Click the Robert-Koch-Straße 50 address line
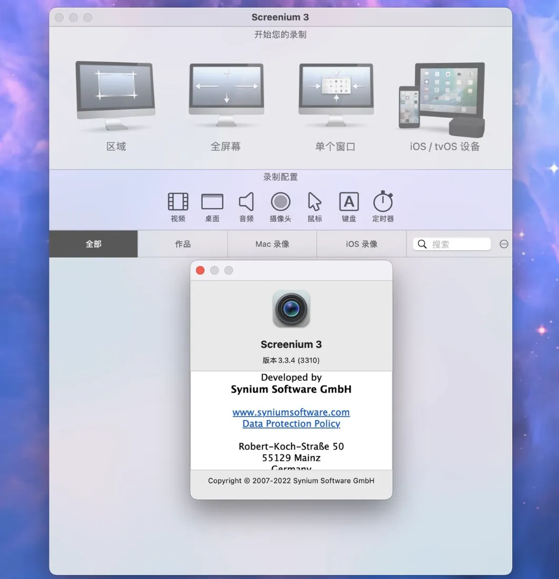 click(x=291, y=446)
